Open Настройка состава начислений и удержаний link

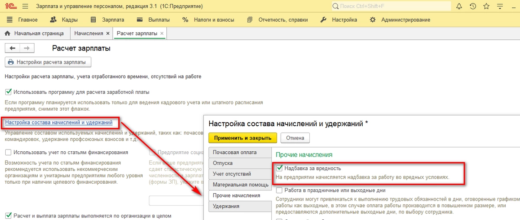pos(59,123)
